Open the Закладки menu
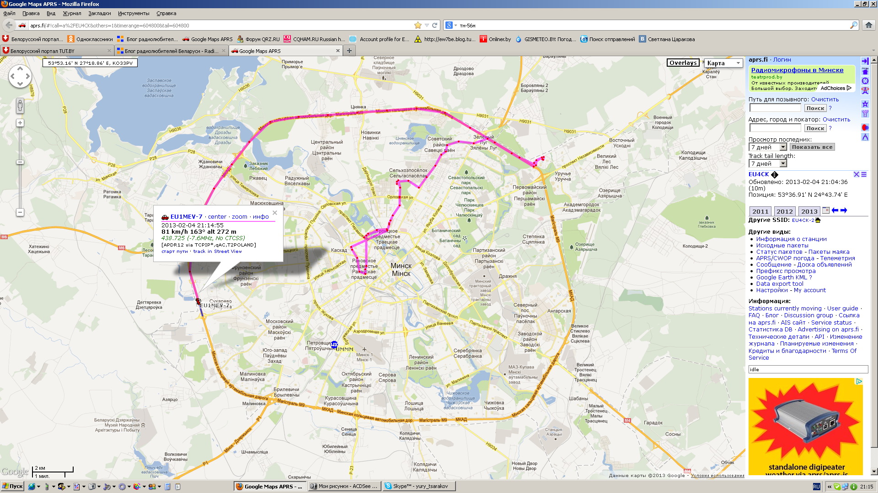Viewport: 878px width, 493px height. pyautogui.click(x=99, y=13)
